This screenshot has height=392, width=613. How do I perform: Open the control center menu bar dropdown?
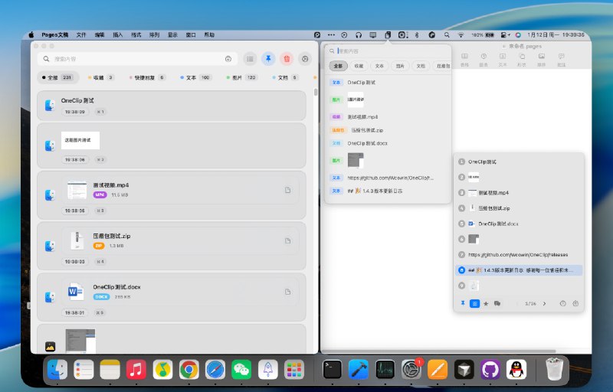click(x=505, y=34)
